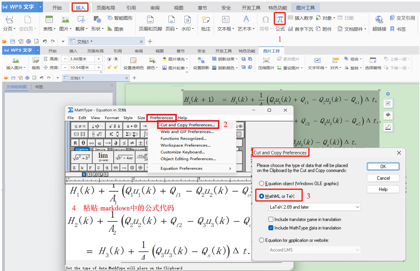Click the MathType pi symbol button
The image size is (420, 271).
click(75, 143)
